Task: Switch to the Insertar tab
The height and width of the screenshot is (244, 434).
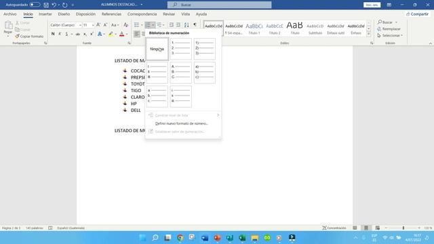Action: point(45,14)
